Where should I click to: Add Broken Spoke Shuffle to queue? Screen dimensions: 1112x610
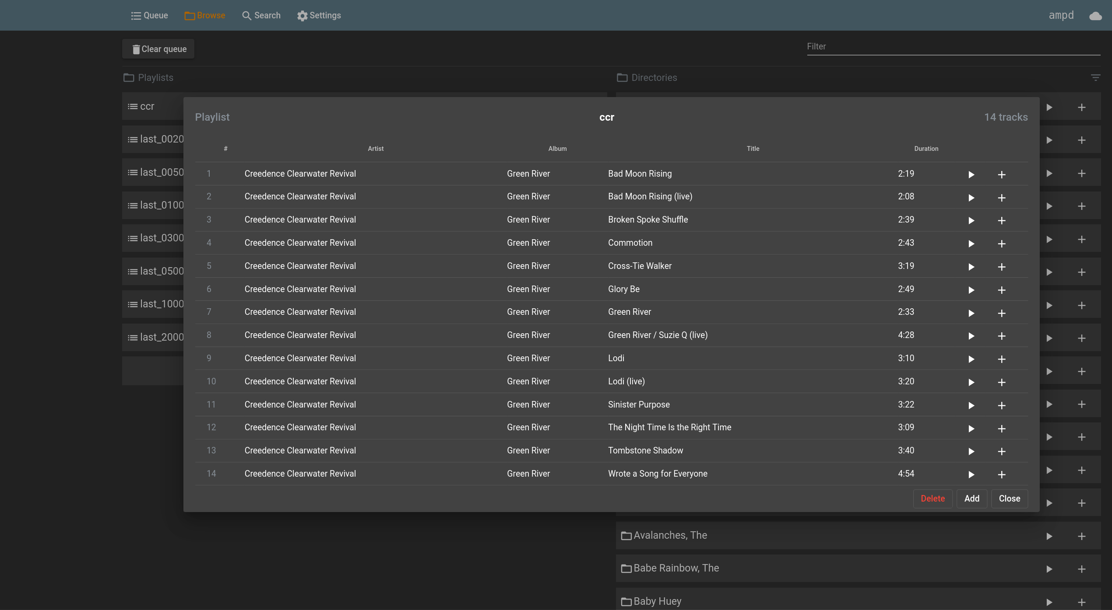point(1002,220)
